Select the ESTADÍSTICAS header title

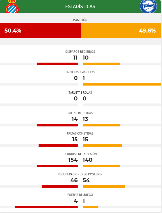[80, 6]
